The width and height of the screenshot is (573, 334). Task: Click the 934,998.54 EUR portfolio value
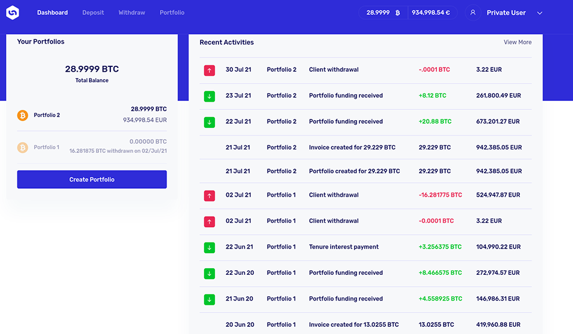click(x=144, y=120)
